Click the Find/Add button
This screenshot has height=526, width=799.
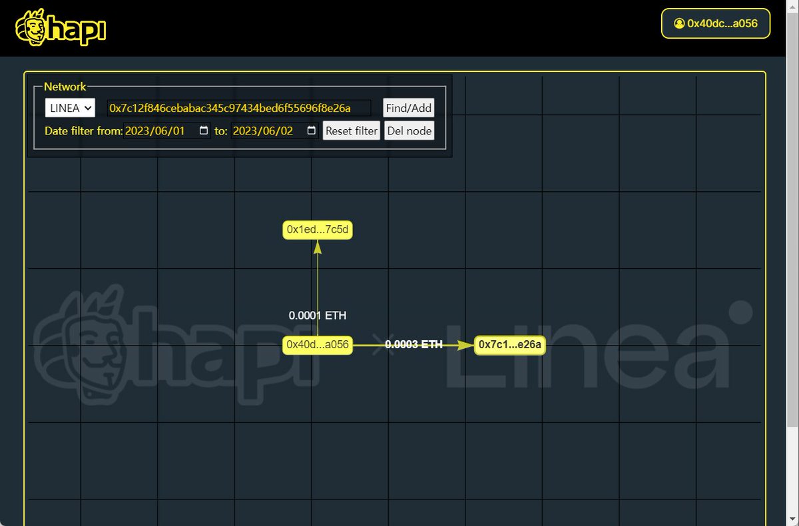[409, 108]
